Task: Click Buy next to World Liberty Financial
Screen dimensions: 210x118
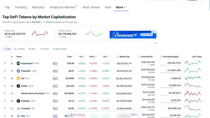Action: [55, 94]
